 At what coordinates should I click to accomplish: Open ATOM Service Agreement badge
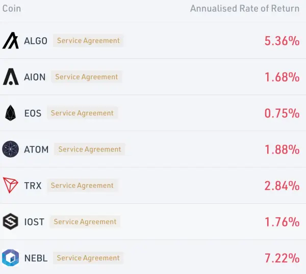[x=90, y=149]
